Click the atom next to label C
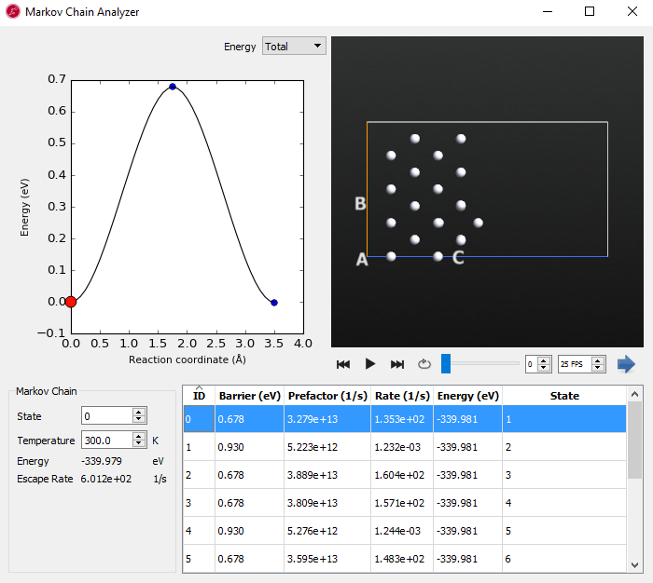Image resolution: width=653 pixels, height=583 pixels. (x=438, y=256)
